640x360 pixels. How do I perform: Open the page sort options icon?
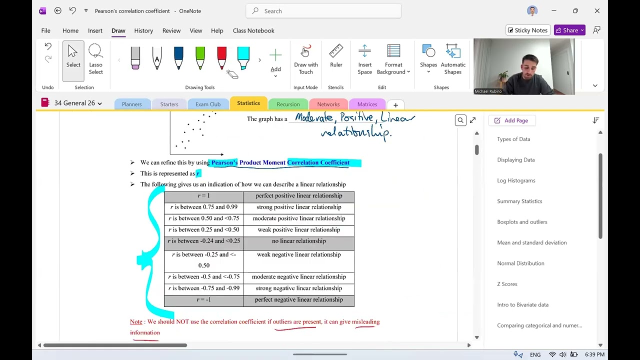click(596, 120)
